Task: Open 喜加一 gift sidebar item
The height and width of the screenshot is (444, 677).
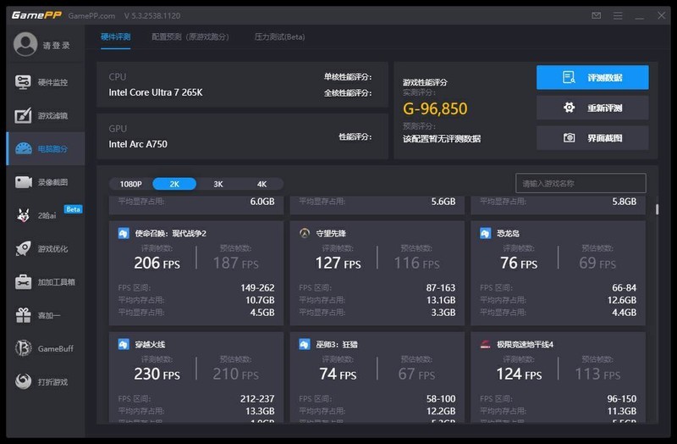Action: (46, 315)
